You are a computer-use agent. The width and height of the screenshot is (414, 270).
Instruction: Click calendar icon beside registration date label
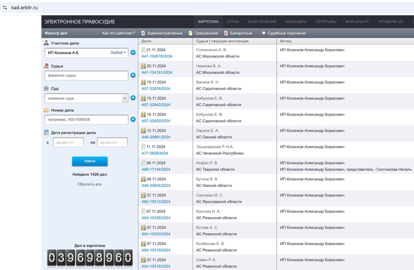tap(46, 132)
